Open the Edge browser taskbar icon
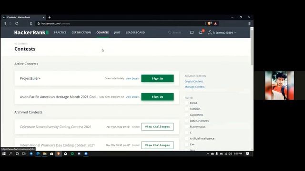The image size is (305, 171). click(38, 154)
